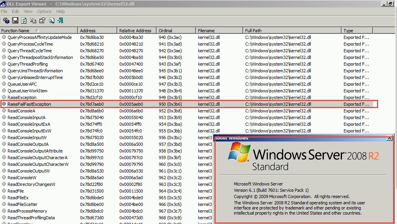Minimize the DLL Export Viewer window
The image size is (397, 224).
pos(384,4)
